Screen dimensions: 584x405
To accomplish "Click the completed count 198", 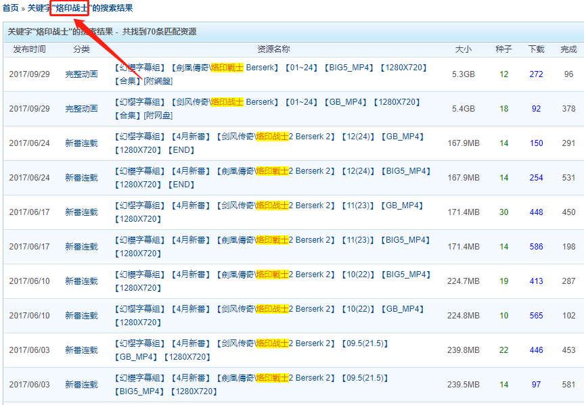I will coord(568,246).
